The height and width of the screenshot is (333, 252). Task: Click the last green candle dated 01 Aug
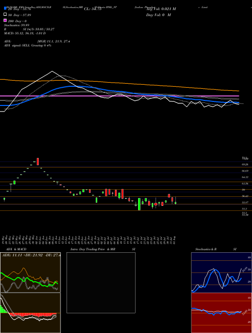(175, 203)
